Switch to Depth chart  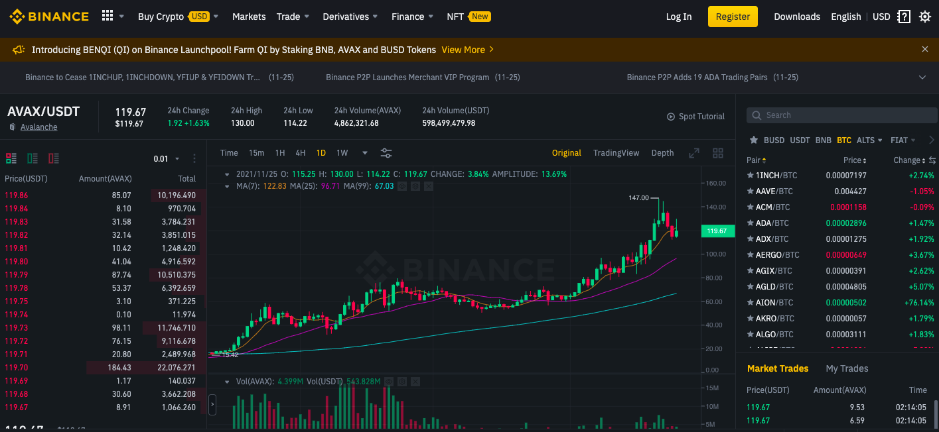point(662,153)
